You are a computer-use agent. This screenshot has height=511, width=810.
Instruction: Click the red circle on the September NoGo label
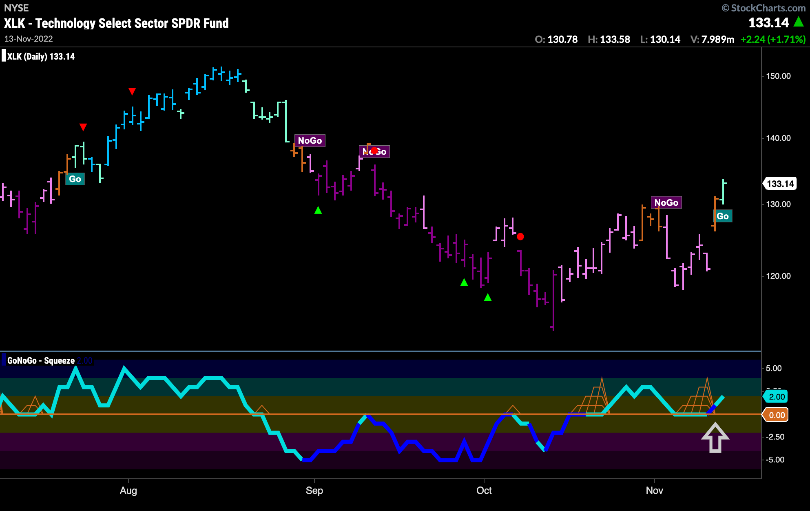[x=374, y=150]
